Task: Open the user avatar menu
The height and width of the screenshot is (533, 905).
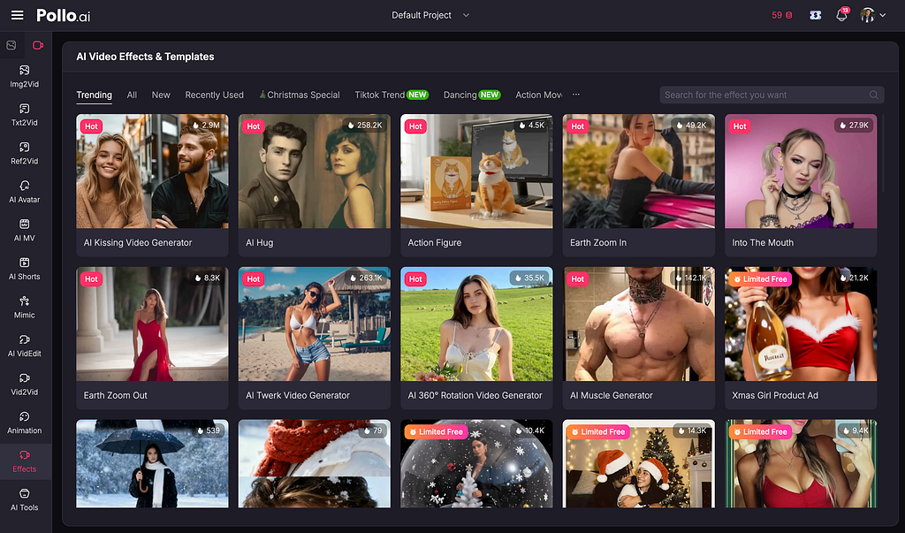Action: (x=872, y=15)
